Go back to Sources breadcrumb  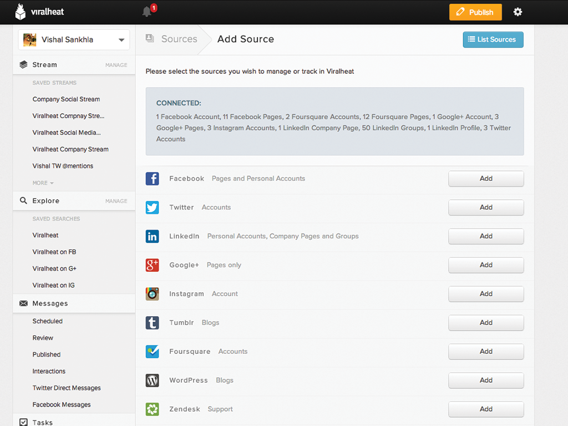click(179, 39)
